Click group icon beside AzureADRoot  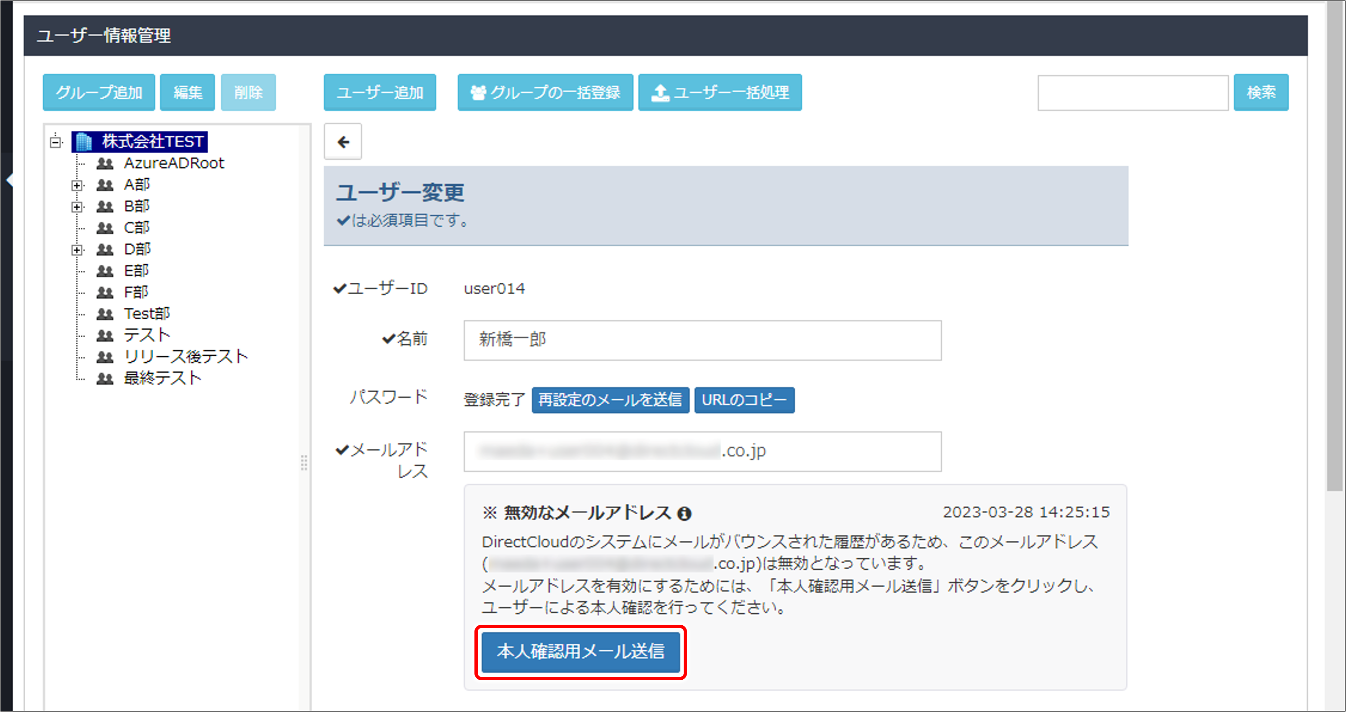click(x=105, y=164)
